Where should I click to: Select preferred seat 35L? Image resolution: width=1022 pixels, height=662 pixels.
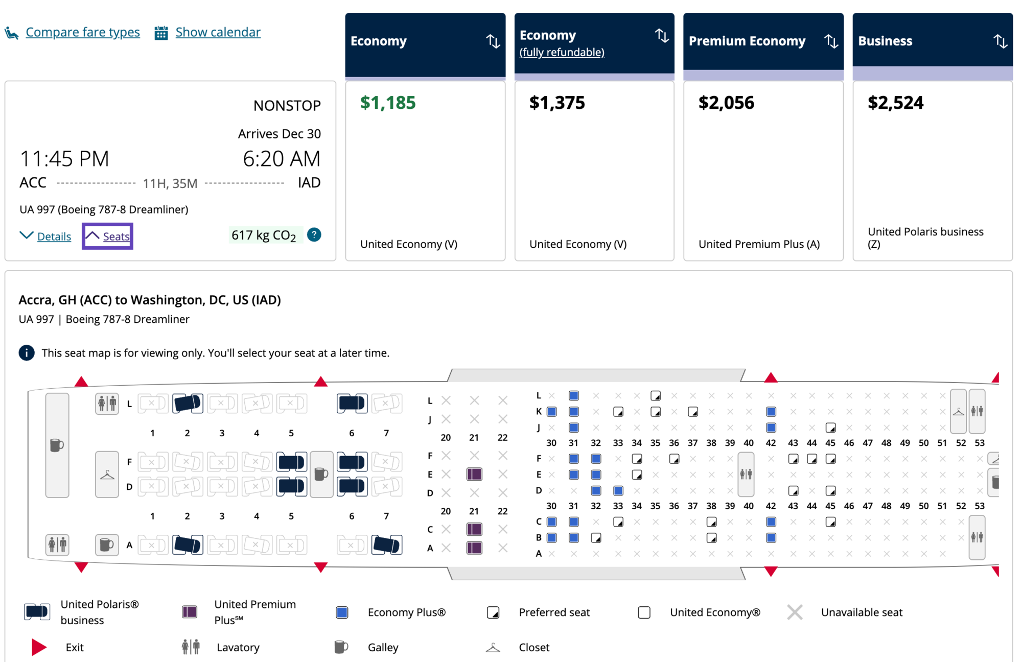point(656,396)
